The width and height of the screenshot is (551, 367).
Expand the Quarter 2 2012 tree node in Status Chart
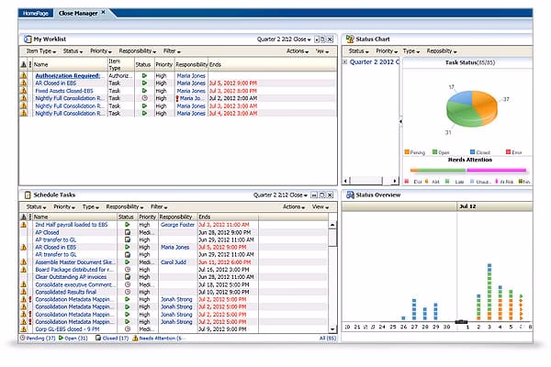pyautogui.click(x=345, y=62)
